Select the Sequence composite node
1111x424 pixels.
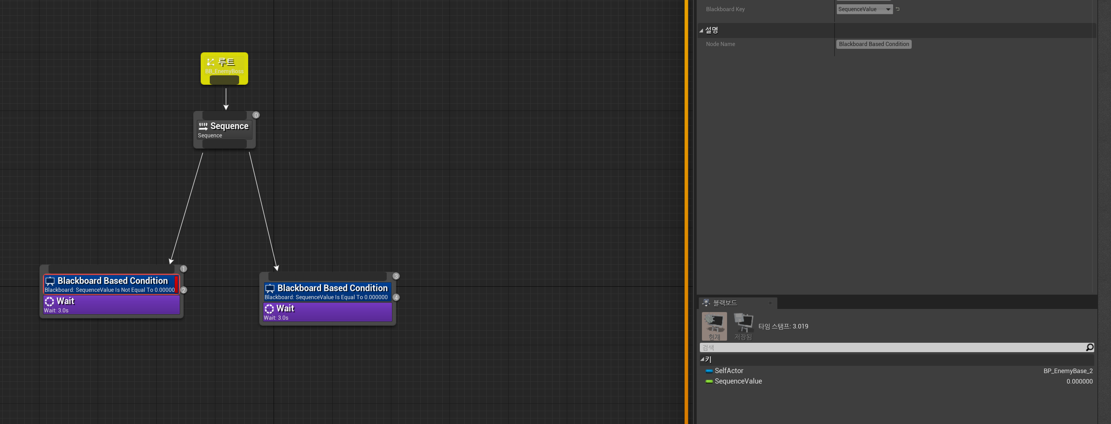point(224,129)
